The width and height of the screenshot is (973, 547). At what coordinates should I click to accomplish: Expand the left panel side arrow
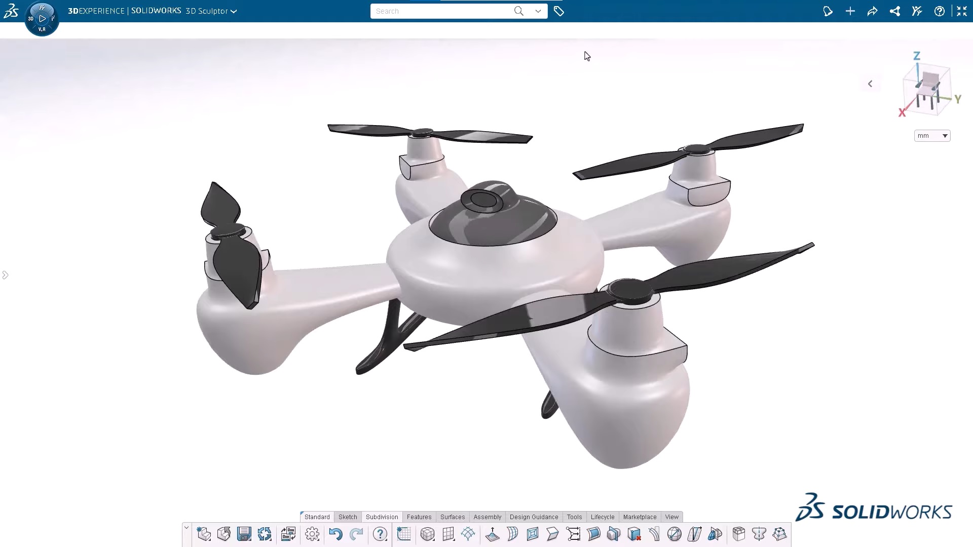tap(6, 275)
